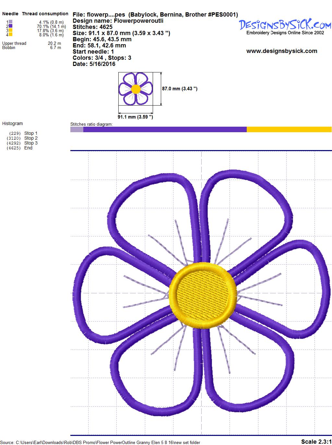Select Stop 1 in the histogram
The width and height of the screenshot is (332, 445).
pyautogui.click(x=31, y=133)
